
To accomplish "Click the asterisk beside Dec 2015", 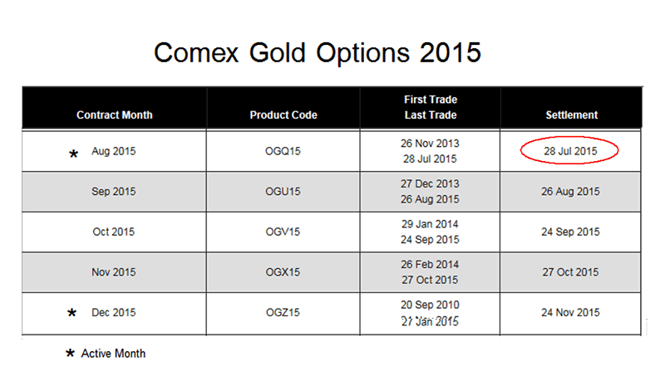I will point(72,314).
